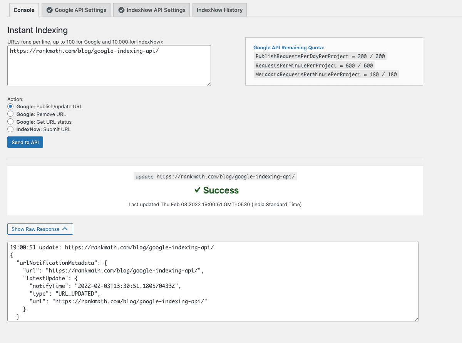Click the update URL text above Success
This screenshot has width=462, height=343.
tap(215, 177)
